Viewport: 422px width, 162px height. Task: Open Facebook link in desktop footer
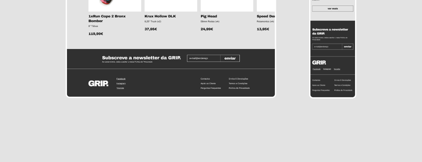pyautogui.click(x=121, y=79)
